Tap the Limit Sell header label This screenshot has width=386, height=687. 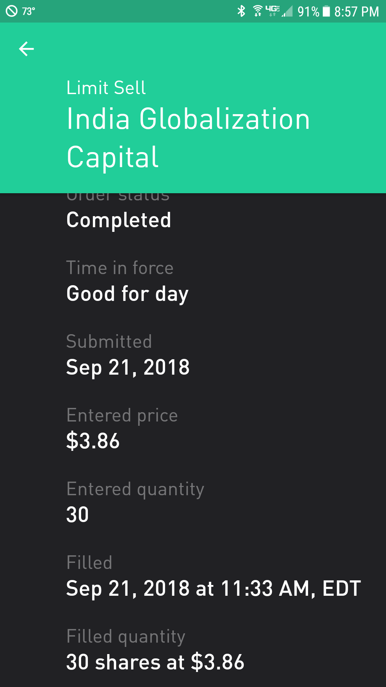coord(106,88)
